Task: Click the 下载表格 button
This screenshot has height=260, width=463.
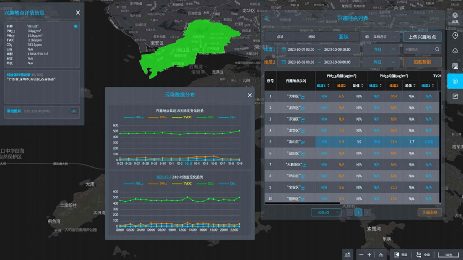Action: click(430, 212)
